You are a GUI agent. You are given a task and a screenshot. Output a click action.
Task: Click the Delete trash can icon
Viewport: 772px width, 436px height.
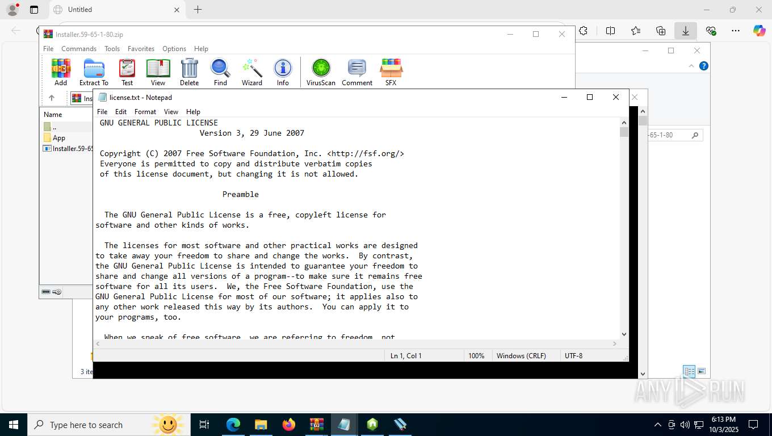pos(189,72)
